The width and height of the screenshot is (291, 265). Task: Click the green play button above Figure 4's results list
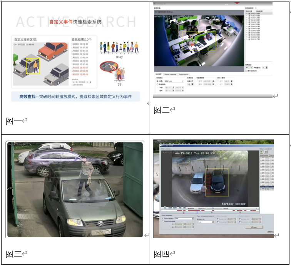tap(262, 152)
